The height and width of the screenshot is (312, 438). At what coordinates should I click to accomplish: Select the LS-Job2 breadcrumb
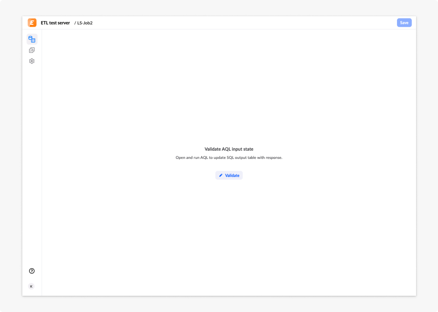coord(85,23)
